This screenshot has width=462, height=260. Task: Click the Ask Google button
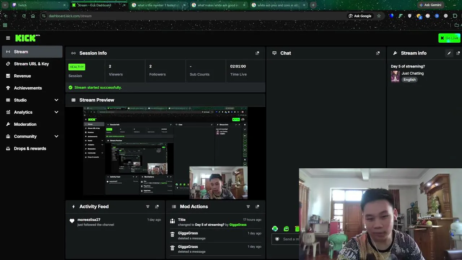pyautogui.click(x=360, y=16)
